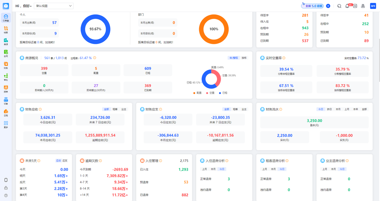Select 本年 tab in 财务流水
Image resolution: width=380 pixels, height=201 pixels.
tap(356, 109)
